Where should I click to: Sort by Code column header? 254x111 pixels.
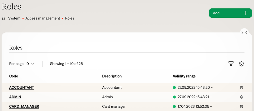[14, 76]
